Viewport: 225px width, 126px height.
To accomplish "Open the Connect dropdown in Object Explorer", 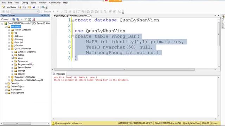I will [6, 19].
